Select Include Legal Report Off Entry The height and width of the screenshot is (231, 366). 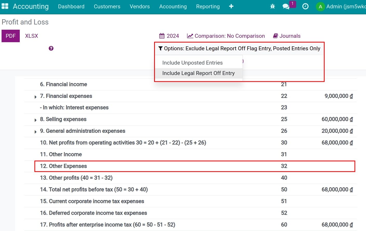coord(199,73)
